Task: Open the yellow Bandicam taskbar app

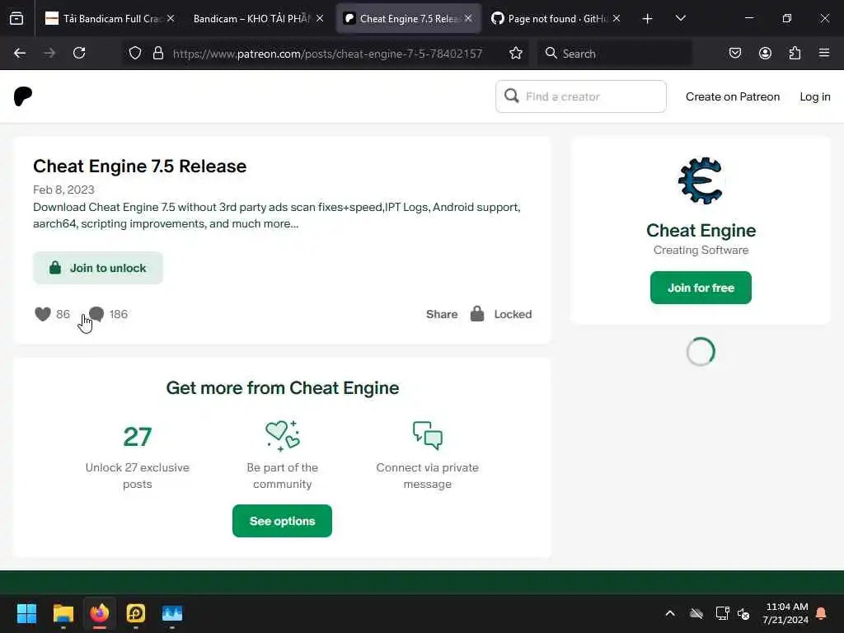Action: [136, 613]
